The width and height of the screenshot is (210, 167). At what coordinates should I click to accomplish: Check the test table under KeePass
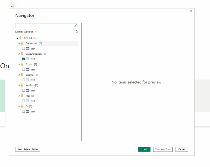23,91
